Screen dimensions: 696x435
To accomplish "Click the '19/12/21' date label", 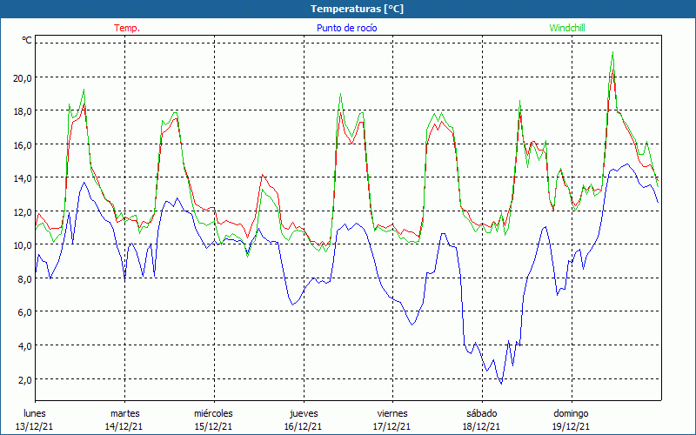I will pyautogui.click(x=572, y=426).
